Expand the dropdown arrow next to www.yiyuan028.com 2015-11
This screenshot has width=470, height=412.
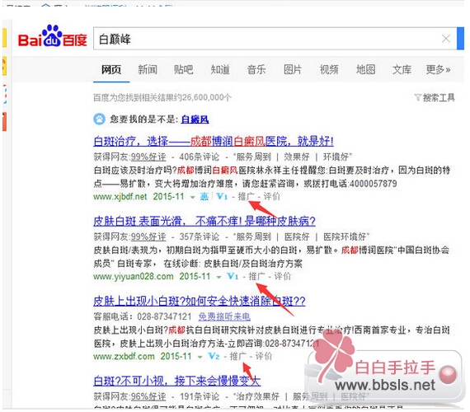(219, 277)
